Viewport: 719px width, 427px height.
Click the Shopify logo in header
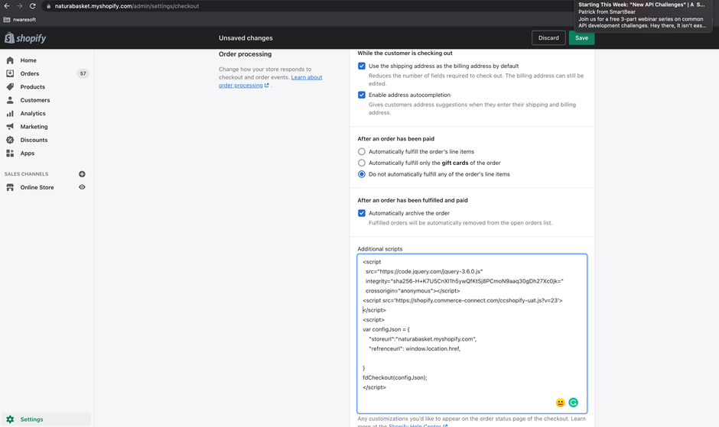[x=25, y=38]
